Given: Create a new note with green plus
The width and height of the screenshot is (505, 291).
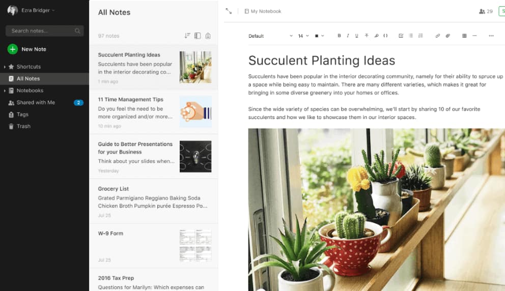Looking at the screenshot, I should [13, 49].
